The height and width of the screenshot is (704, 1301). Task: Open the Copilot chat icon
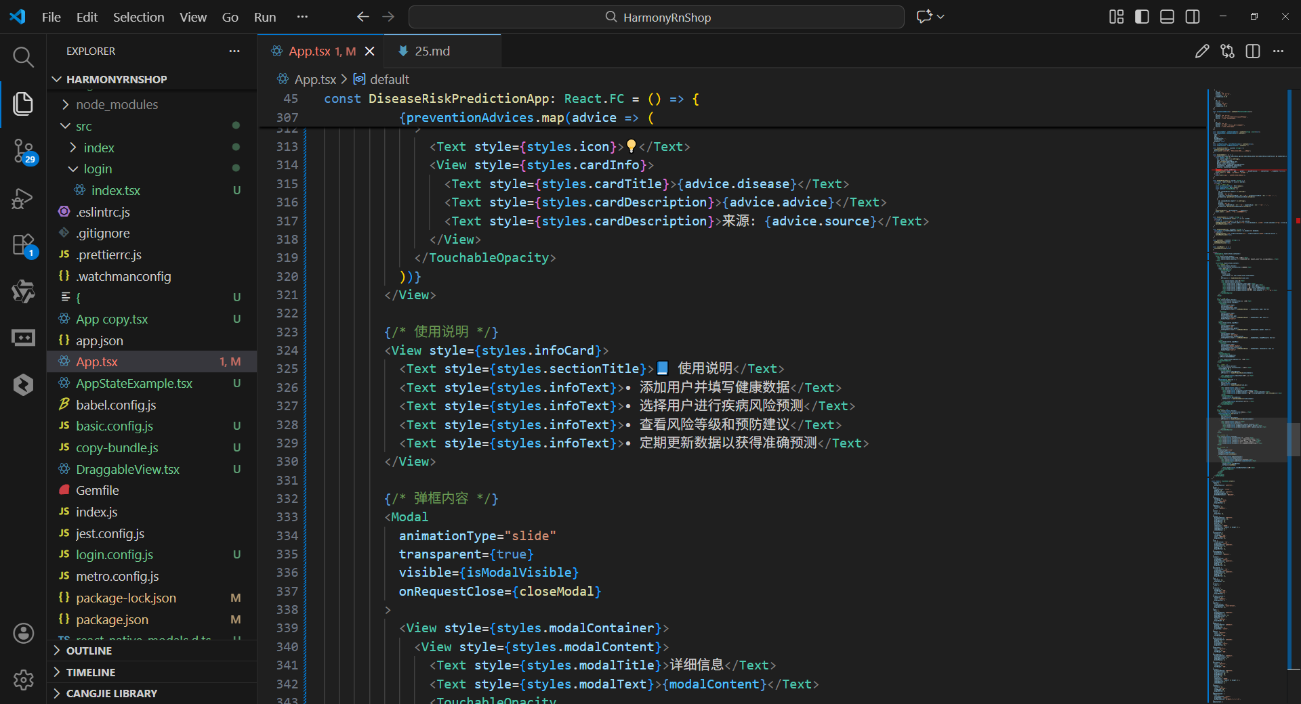tap(924, 17)
